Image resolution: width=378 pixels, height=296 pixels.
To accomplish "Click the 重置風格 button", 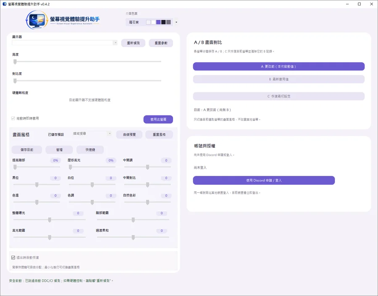I will click(159, 134).
